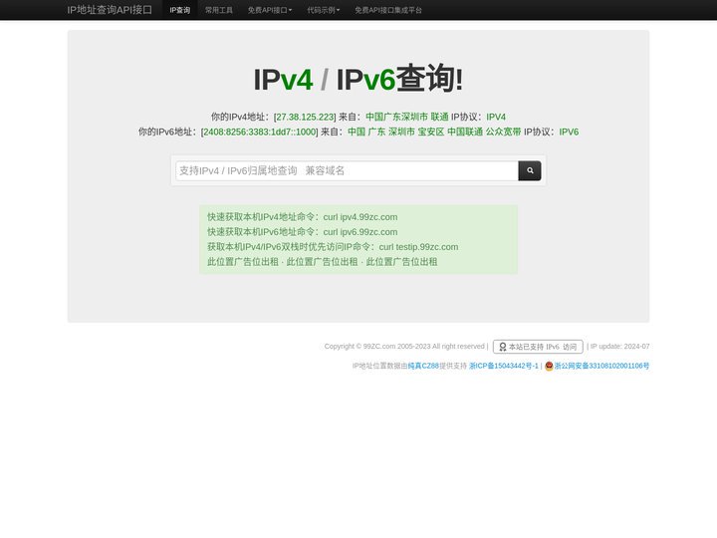Click the curl ipv6.99zc.com command line
Viewport: 717px width, 538px height.
pos(303,232)
